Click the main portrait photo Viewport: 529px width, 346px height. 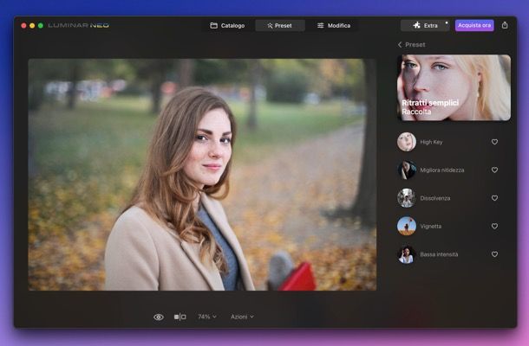202,175
